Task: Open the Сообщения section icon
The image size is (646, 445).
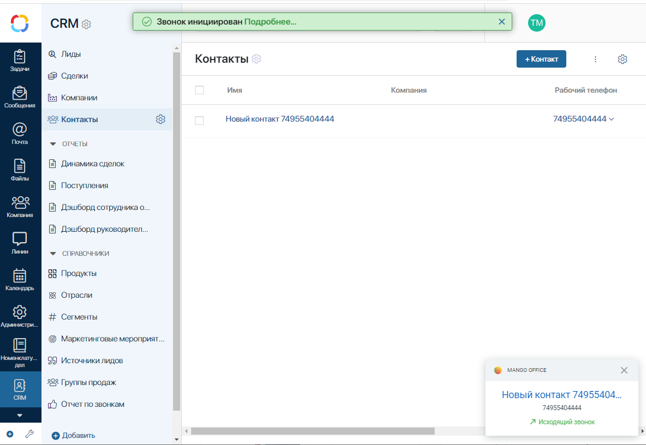Action: pos(20,97)
